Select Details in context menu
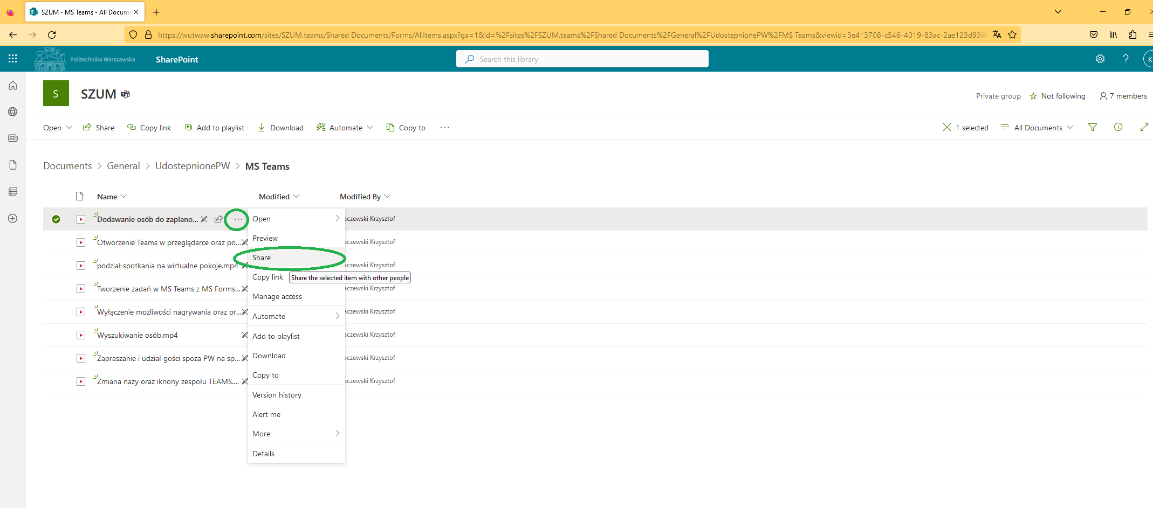The height and width of the screenshot is (508, 1153). pos(297,454)
